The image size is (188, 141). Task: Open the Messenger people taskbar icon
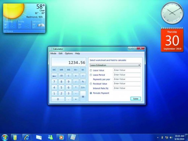pyautogui.click(x=50, y=137)
